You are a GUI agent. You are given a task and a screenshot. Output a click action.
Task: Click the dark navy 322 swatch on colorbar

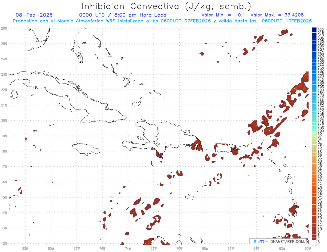coord(314,29)
